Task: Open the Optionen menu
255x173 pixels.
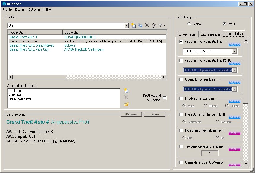Action: pos(34,9)
